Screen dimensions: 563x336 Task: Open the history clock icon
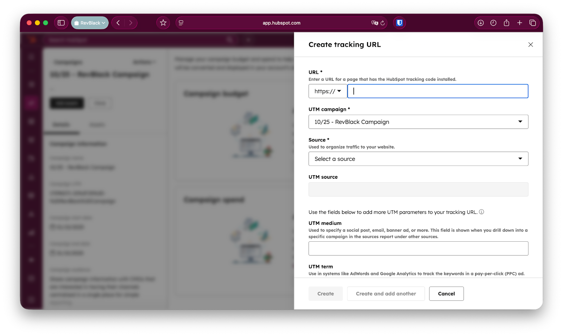point(493,23)
